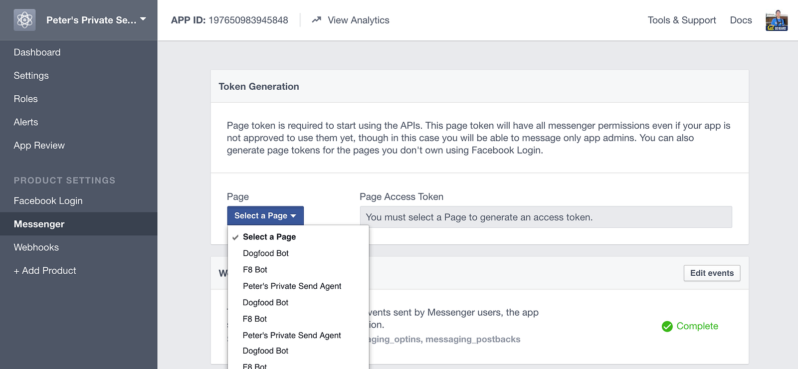This screenshot has width=798, height=369.
Task: Select the first Dogfood Bot option
Action: [x=265, y=253]
